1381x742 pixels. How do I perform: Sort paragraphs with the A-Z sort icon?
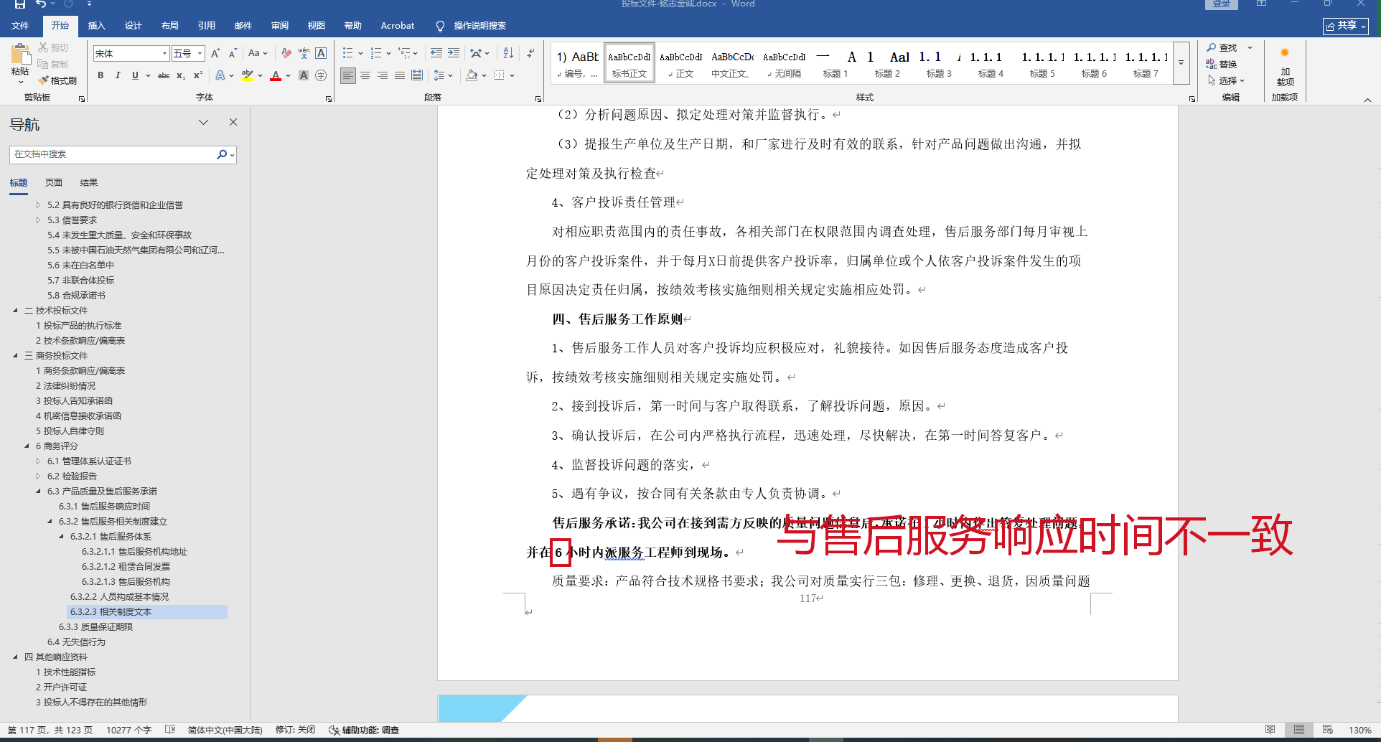pyautogui.click(x=508, y=54)
